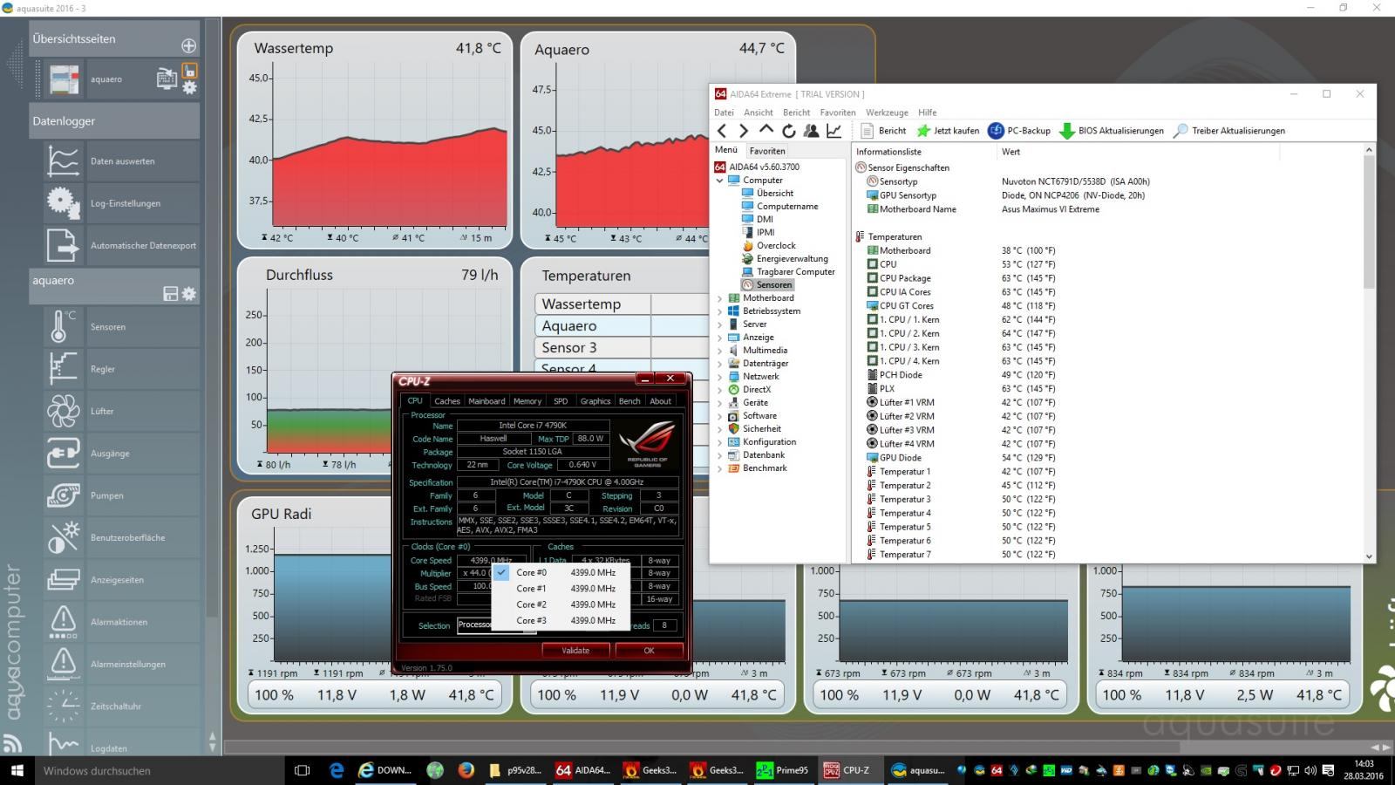The width and height of the screenshot is (1395, 785).
Task: Select Overclock item in AIDA64 tree
Action: point(767,246)
